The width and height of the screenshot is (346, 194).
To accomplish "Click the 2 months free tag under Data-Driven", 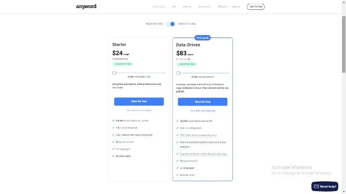I will click(187, 64).
